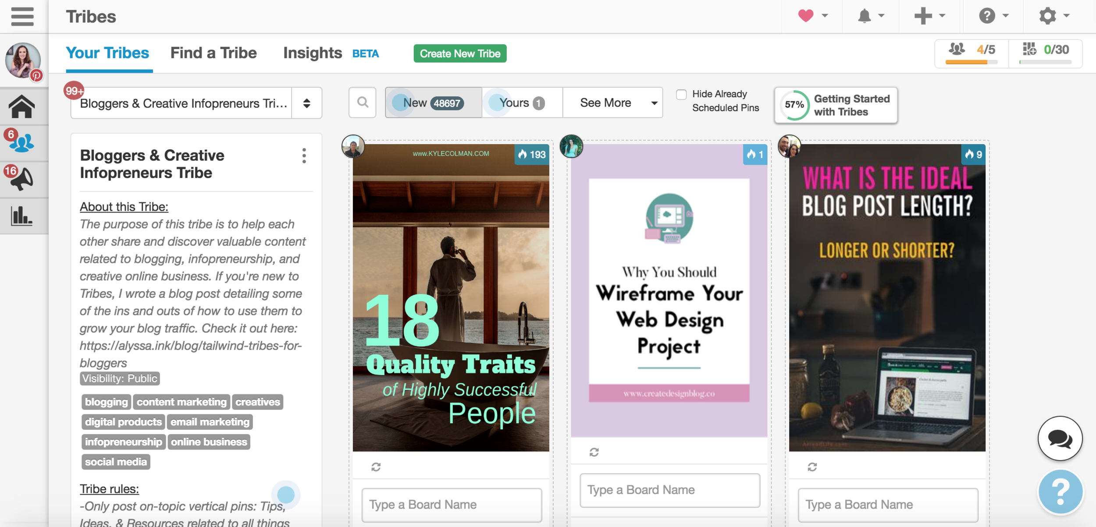Click the search magnifier button

tap(363, 103)
